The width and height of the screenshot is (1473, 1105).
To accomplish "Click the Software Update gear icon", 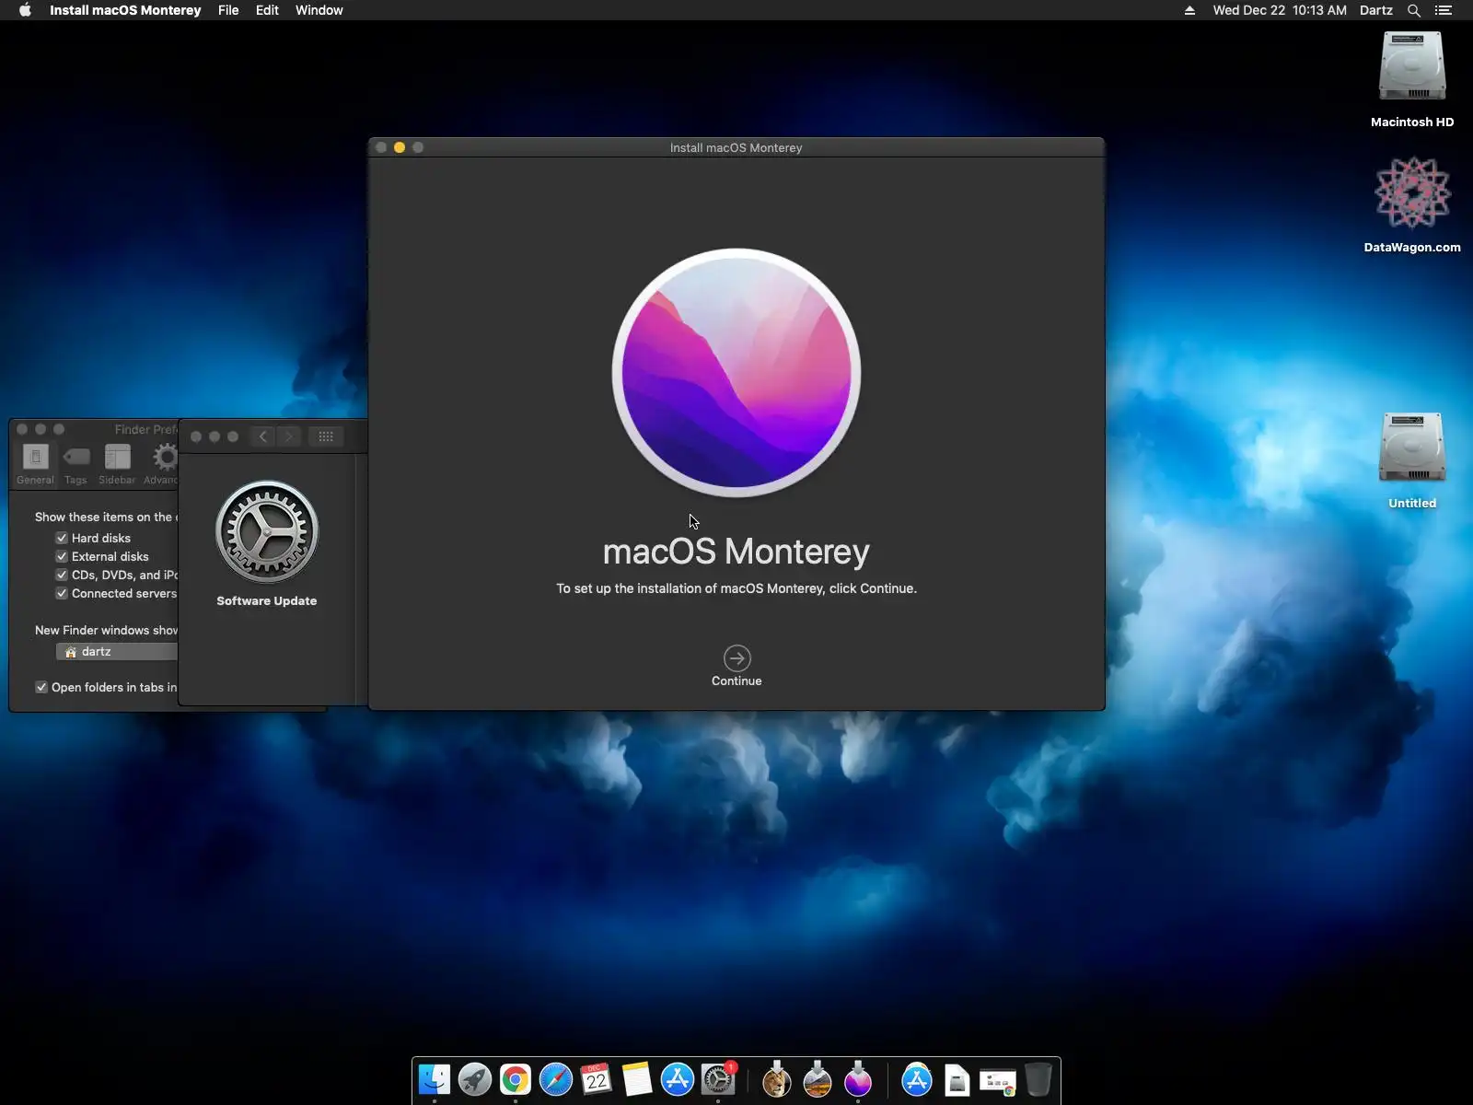I will (267, 531).
